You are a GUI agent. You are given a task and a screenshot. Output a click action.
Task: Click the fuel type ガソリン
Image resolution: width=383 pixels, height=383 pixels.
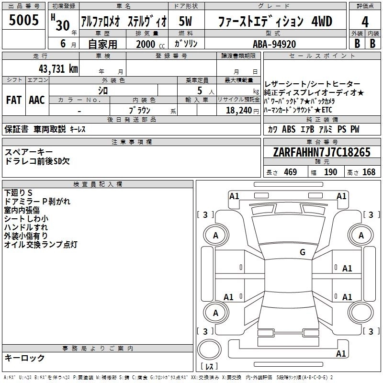186,44
